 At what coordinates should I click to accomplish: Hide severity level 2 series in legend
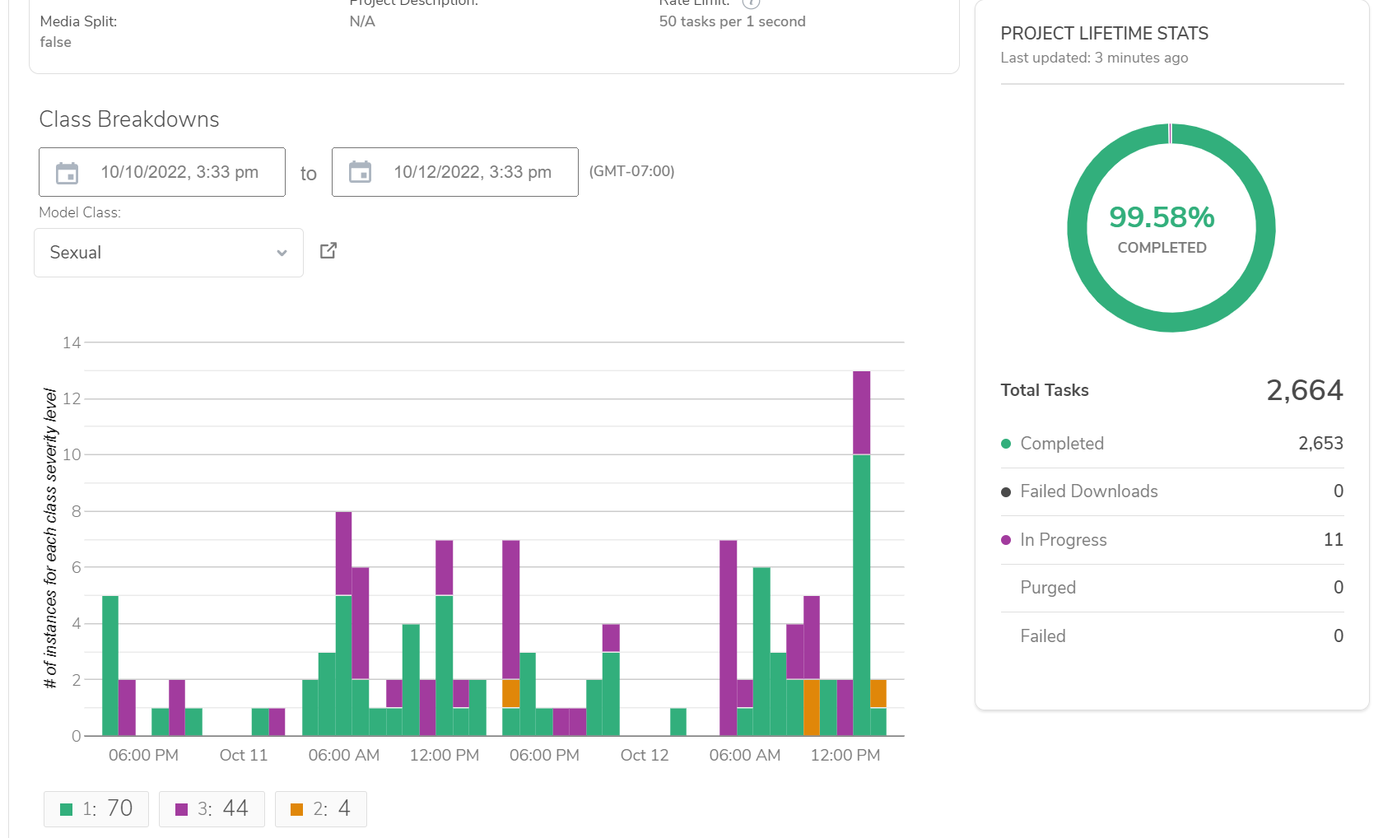320,809
